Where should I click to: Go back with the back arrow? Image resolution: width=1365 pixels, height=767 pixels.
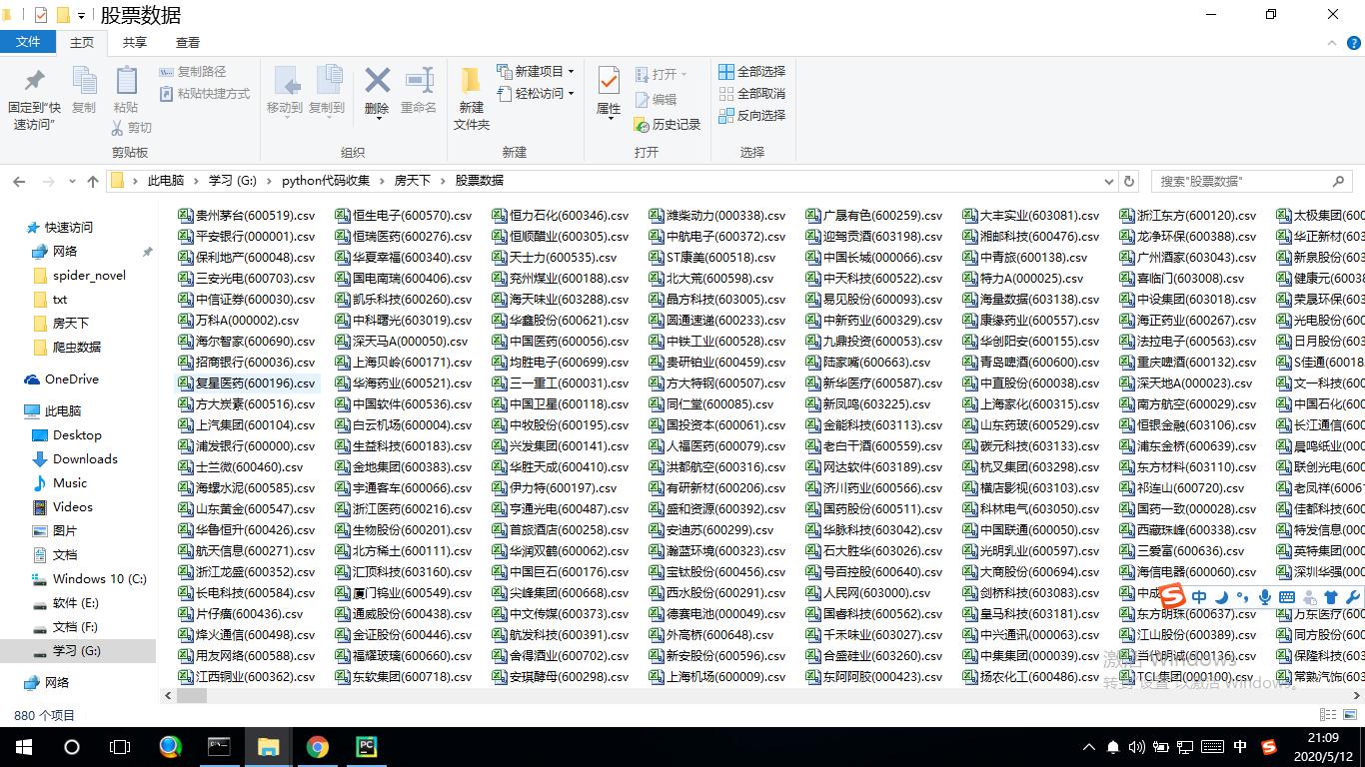[19, 181]
